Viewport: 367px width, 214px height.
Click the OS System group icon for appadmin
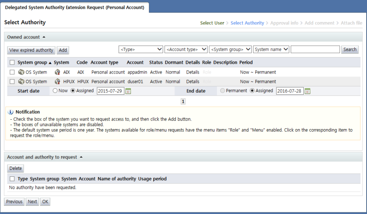coord(21,72)
